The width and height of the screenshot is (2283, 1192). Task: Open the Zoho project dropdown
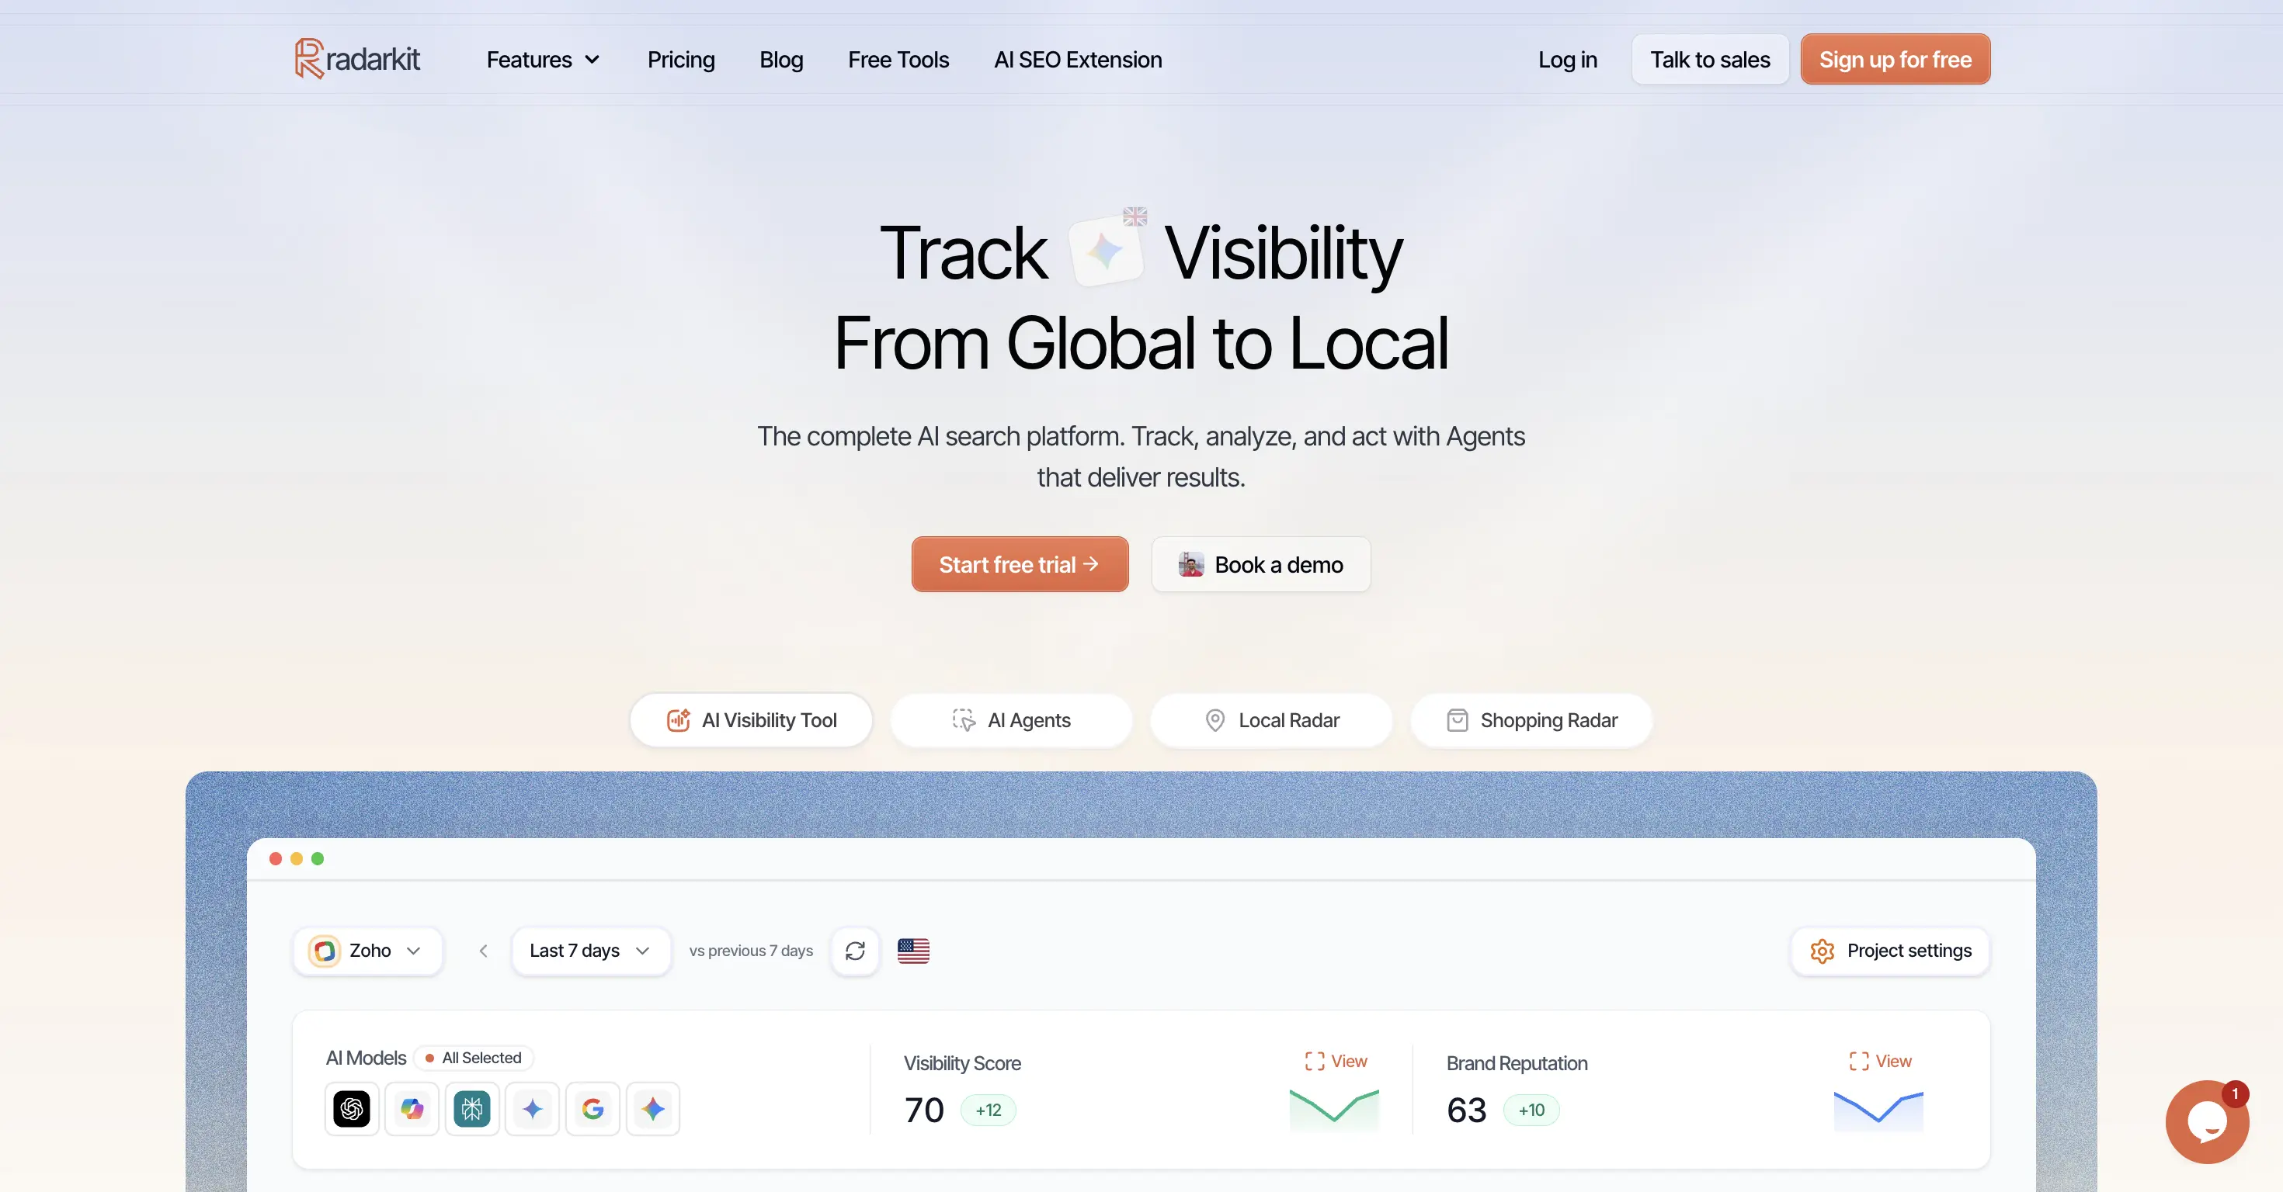pos(368,951)
